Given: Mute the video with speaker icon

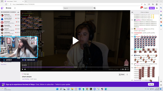Looking at the screenshot, I should (25, 69).
